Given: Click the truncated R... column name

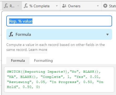Looking at the screenshot, I should coord(12,6).
